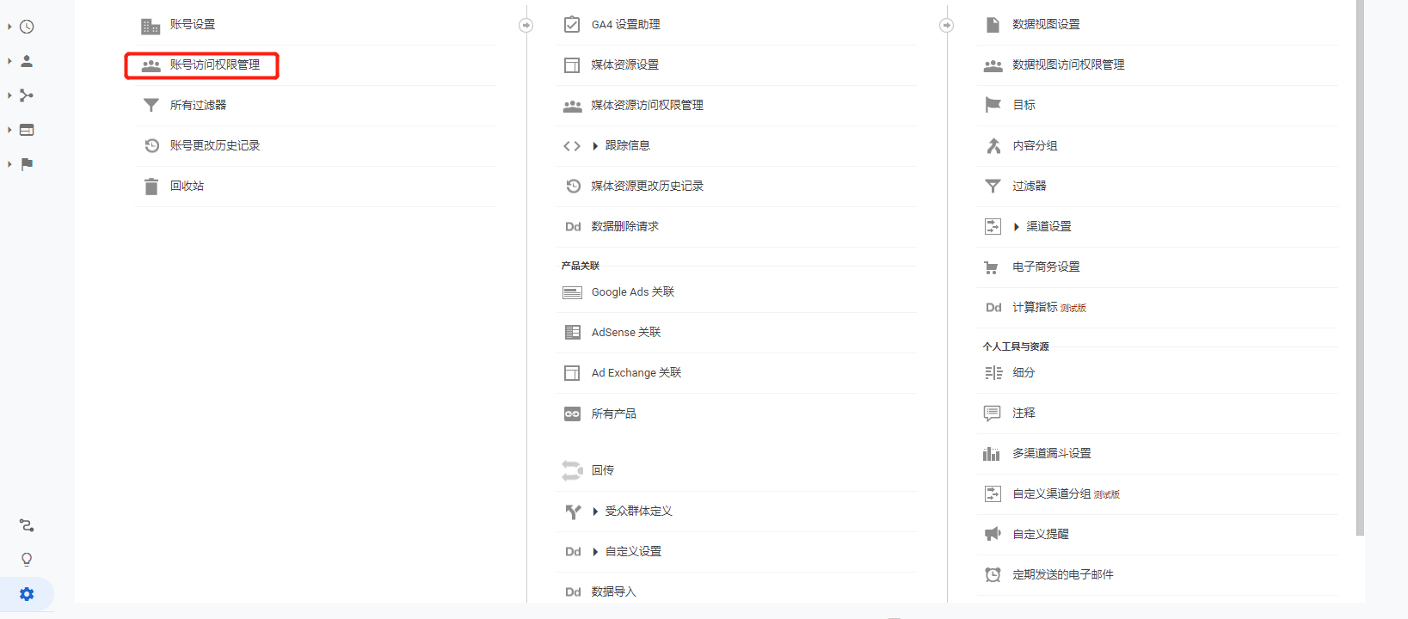Click the arrows icon beside 回传

(x=572, y=470)
